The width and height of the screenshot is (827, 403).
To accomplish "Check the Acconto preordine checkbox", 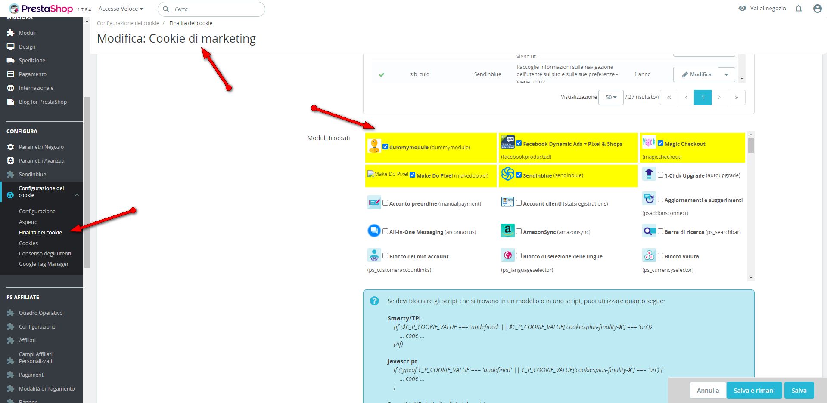I will pyautogui.click(x=386, y=203).
